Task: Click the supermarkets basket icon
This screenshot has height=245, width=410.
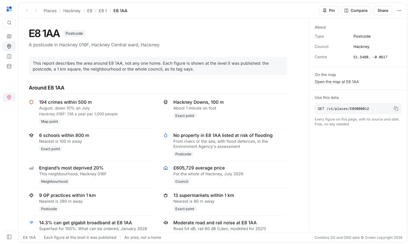Action: (166, 195)
